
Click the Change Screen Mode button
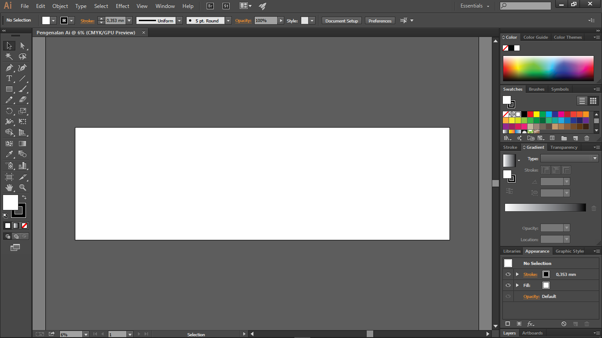15,247
